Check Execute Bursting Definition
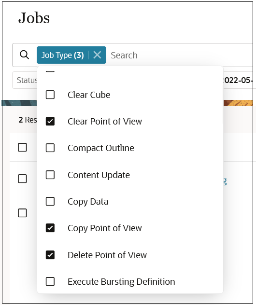Viewport: 256px width, 305px height. coord(50,281)
